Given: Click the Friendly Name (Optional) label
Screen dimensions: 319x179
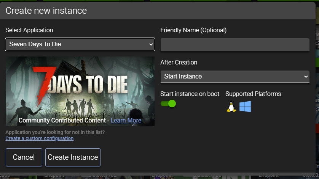Looking at the screenshot, I should (193, 30).
